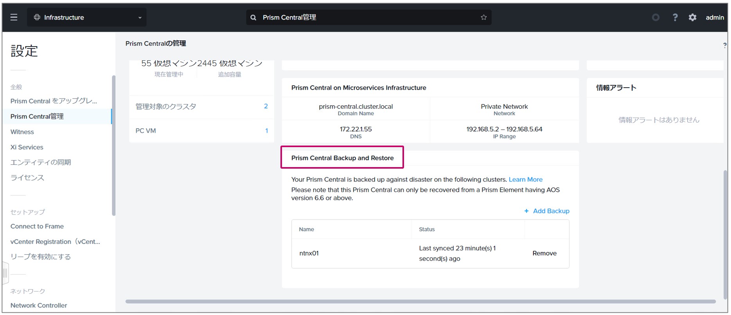
Task: Open settings gear icon
Action: pyautogui.click(x=692, y=17)
